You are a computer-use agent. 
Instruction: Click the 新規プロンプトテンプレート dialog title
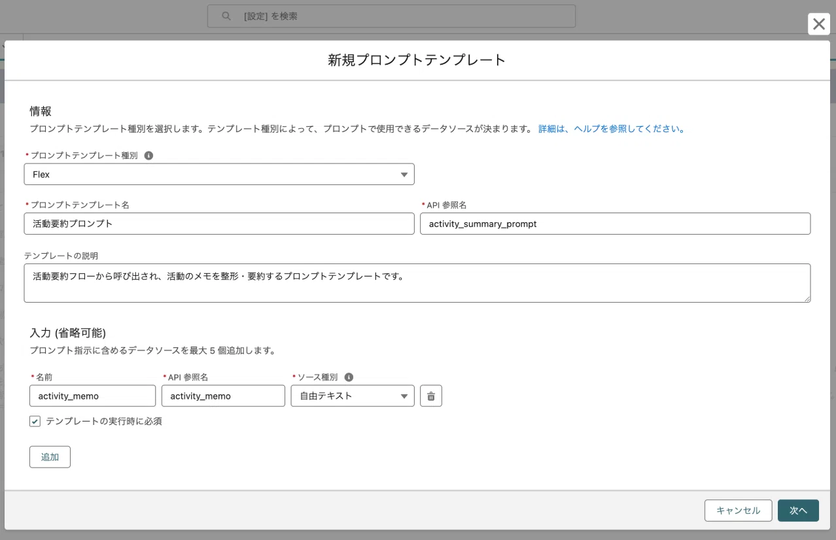(417, 60)
